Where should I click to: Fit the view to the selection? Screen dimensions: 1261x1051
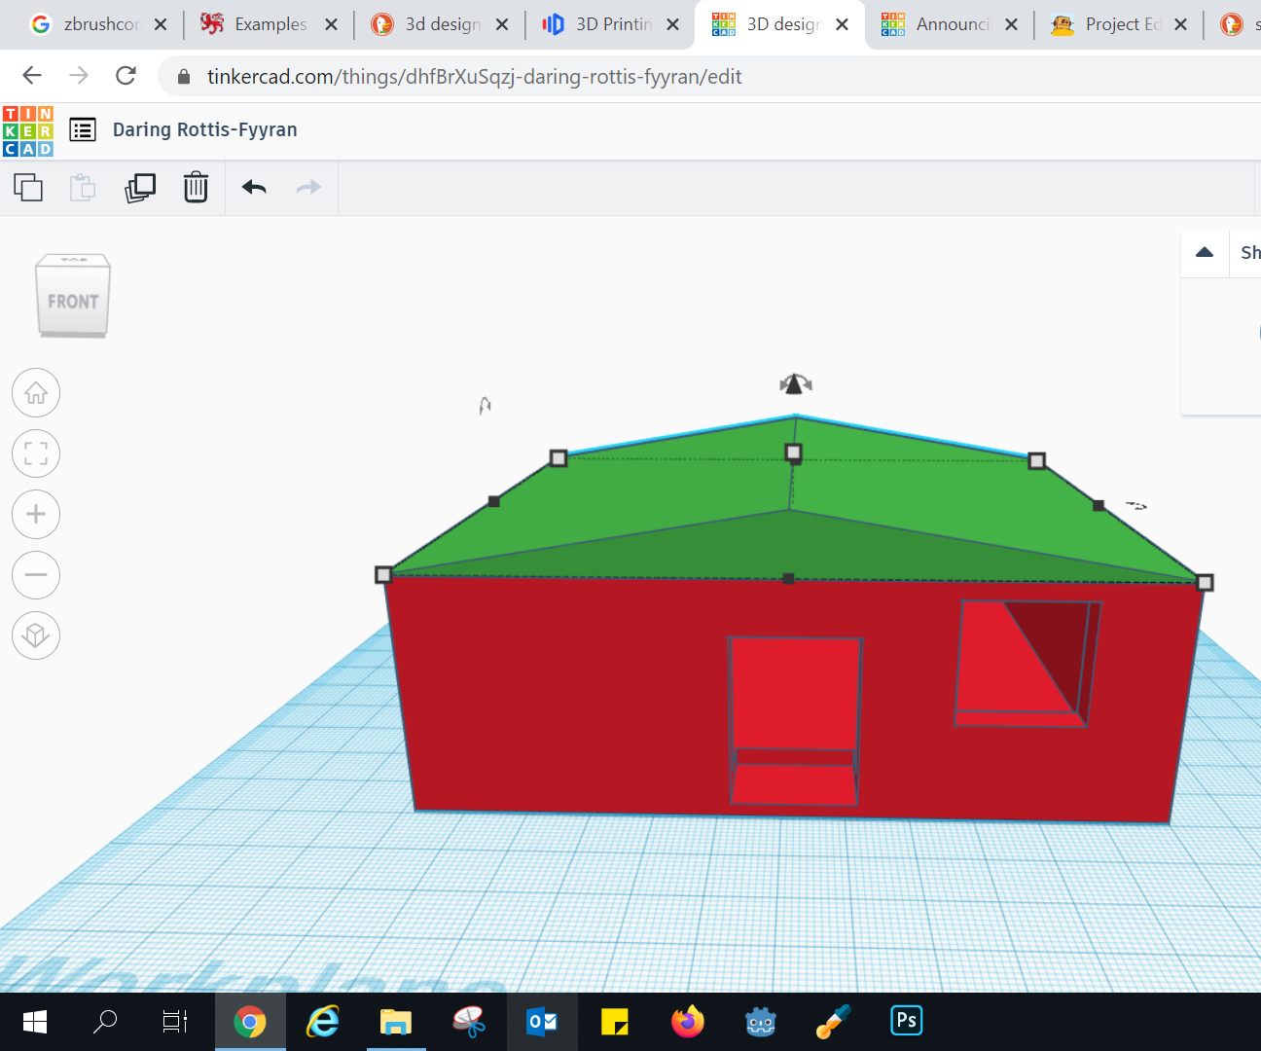point(36,453)
